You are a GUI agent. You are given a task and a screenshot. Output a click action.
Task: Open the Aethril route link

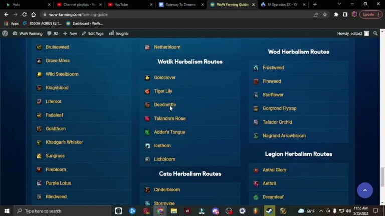(269, 183)
